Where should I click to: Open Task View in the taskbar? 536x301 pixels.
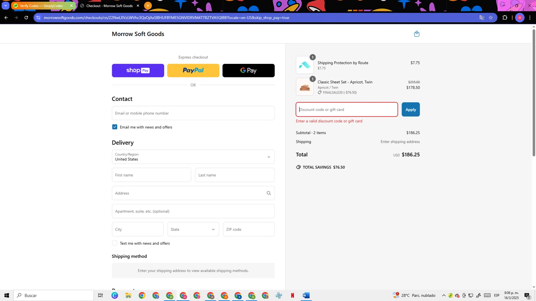(101, 295)
